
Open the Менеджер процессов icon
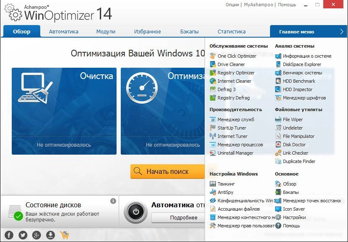point(213,145)
